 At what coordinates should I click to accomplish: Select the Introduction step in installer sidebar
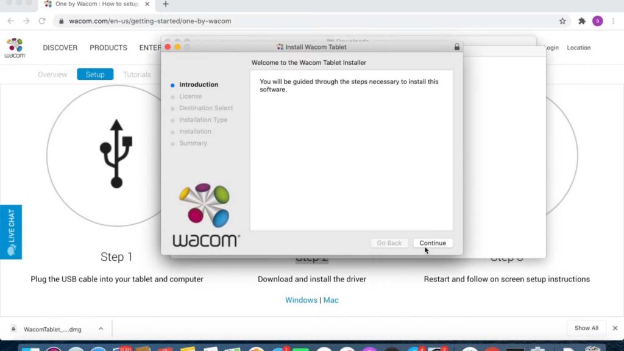pos(199,84)
